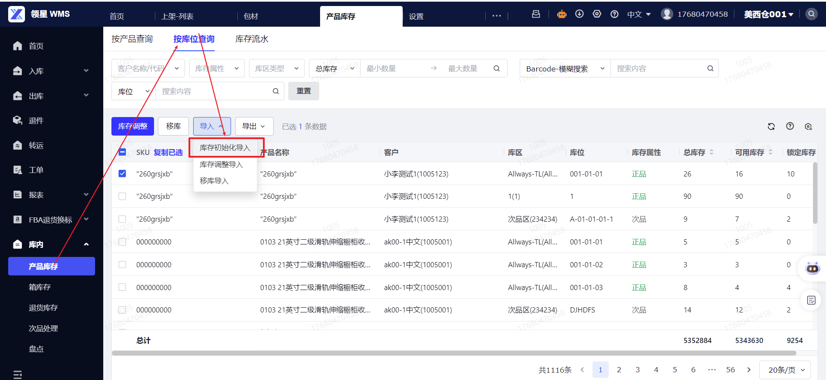The image size is (826, 380).
Task: Click the 工单 sidebar icon
Action: coord(18,170)
